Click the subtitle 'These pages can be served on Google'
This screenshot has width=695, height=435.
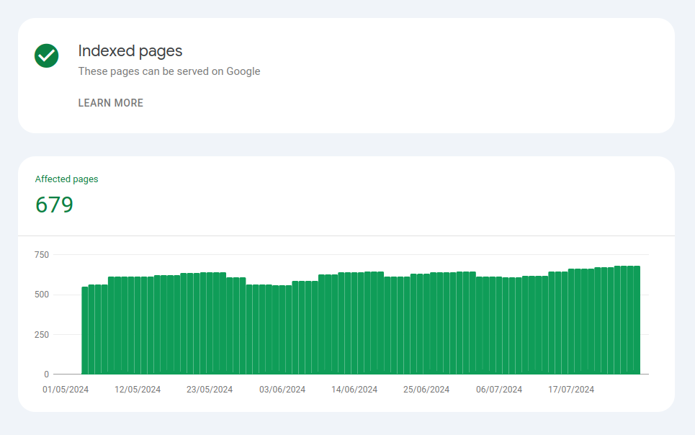(x=169, y=71)
